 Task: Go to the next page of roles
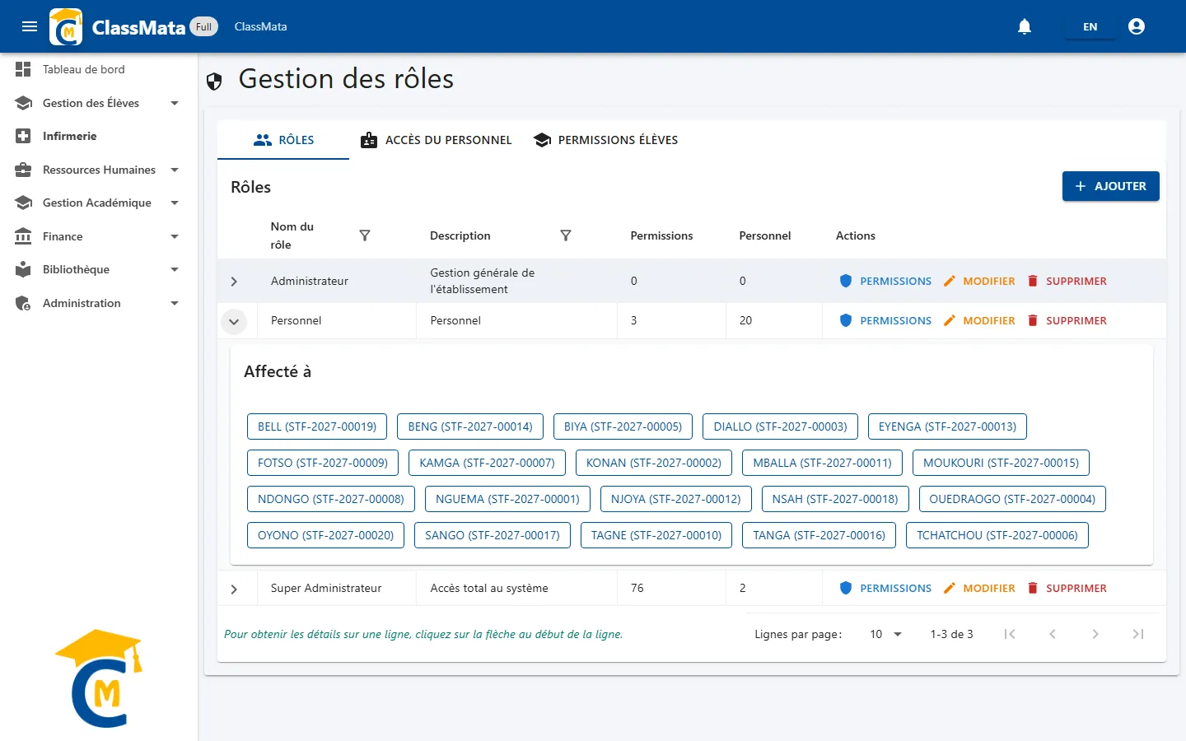(1095, 634)
